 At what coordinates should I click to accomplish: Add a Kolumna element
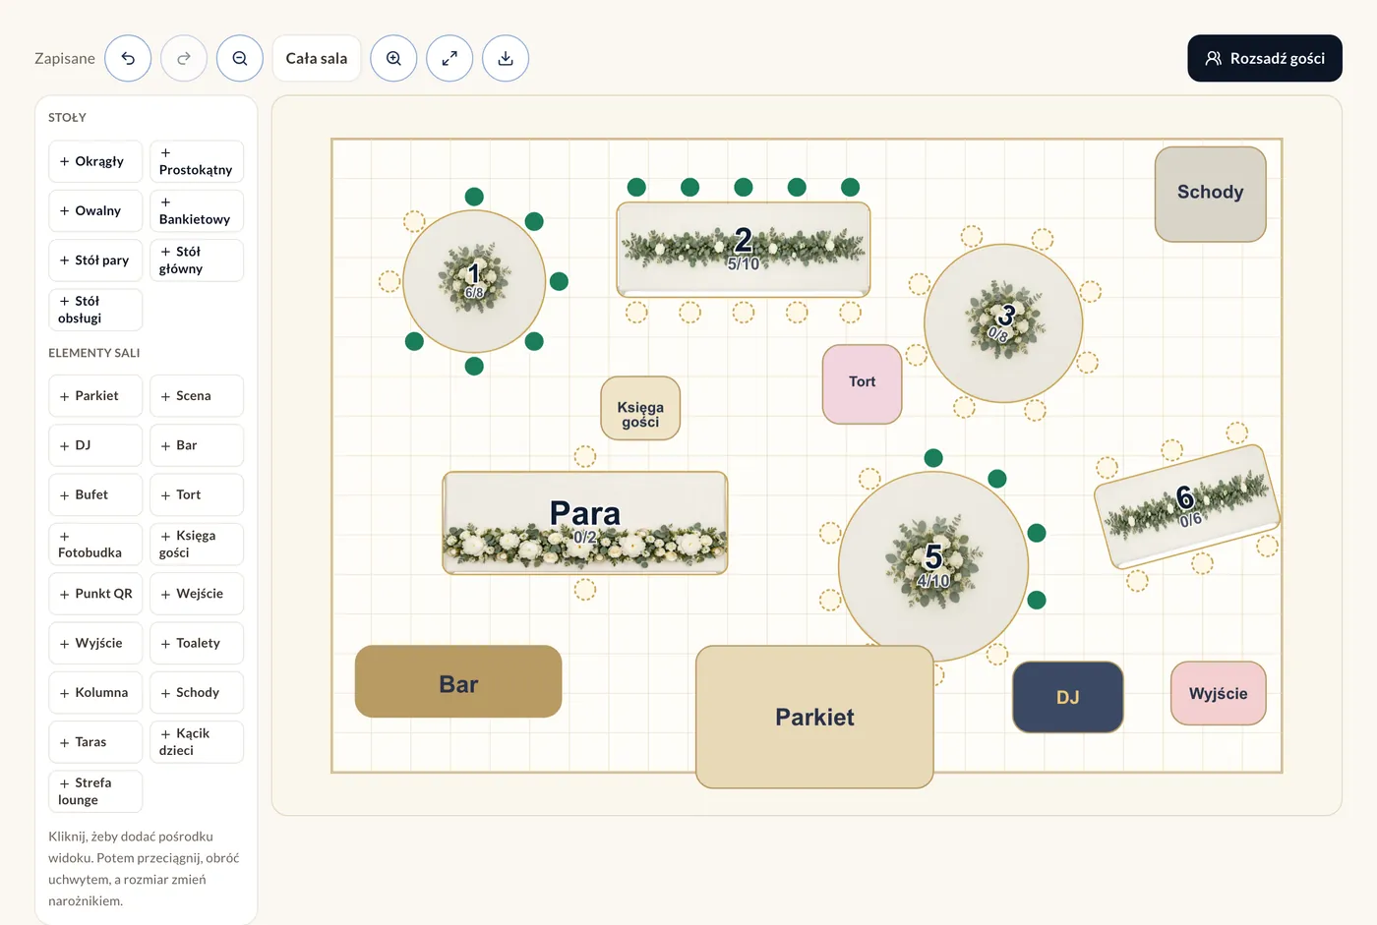[95, 693]
